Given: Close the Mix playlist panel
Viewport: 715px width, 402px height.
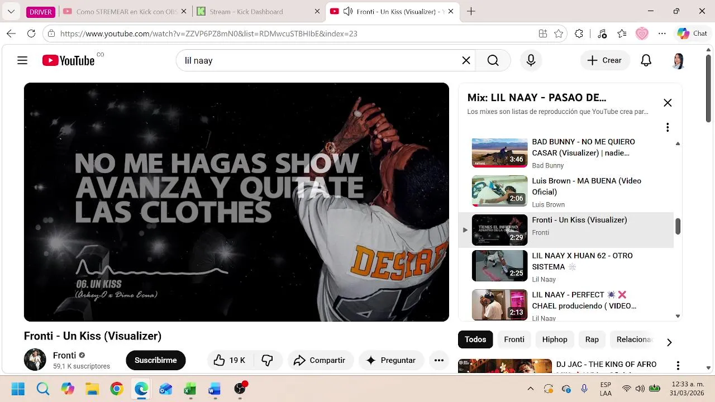Looking at the screenshot, I should point(668,103).
